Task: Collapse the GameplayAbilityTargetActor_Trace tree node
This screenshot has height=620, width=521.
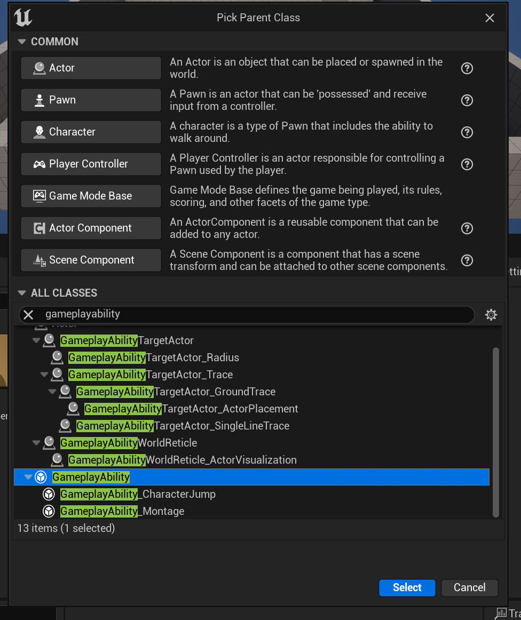Action: tap(44, 375)
